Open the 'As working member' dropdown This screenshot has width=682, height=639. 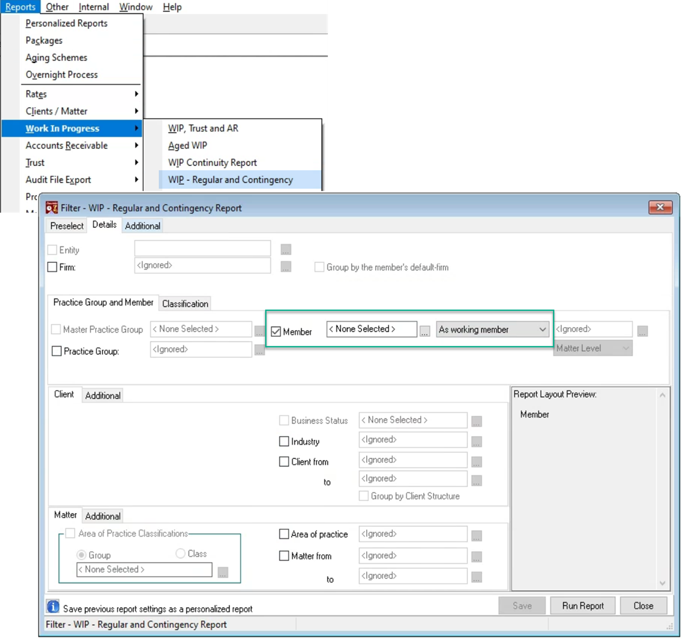[492, 329]
